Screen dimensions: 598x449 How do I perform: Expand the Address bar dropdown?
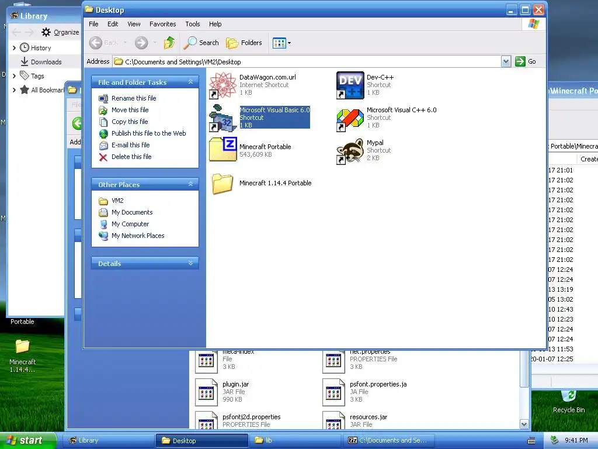506,61
